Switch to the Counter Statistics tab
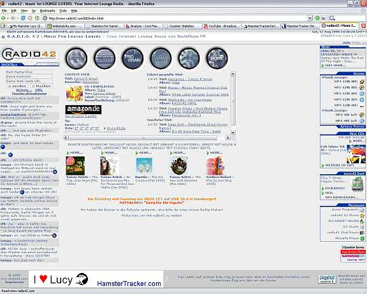 click(182, 26)
